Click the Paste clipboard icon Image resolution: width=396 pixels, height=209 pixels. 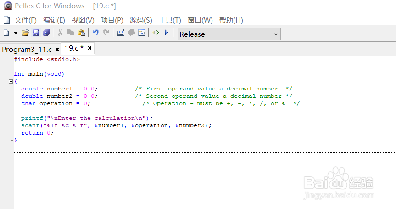(81, 33)
